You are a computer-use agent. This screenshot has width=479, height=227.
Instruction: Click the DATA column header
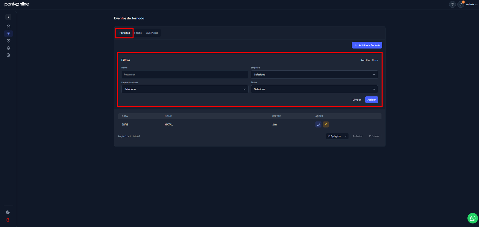(125, 116)
